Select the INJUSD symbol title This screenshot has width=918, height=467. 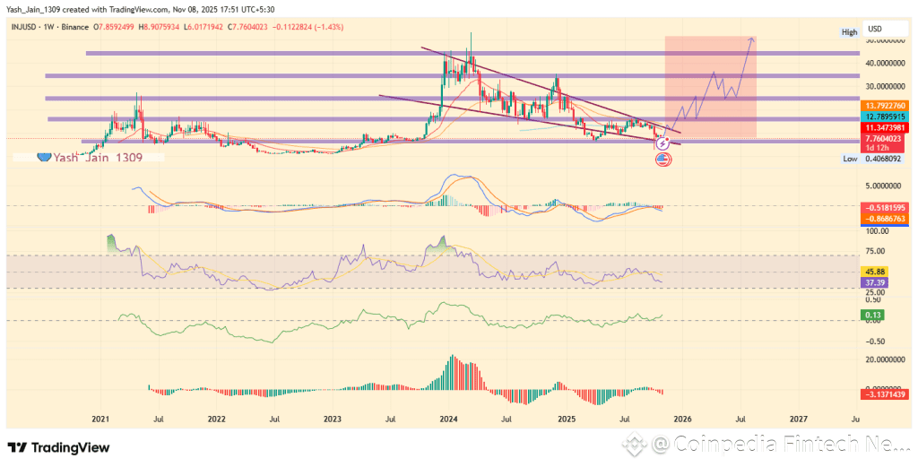pos(22,27)
